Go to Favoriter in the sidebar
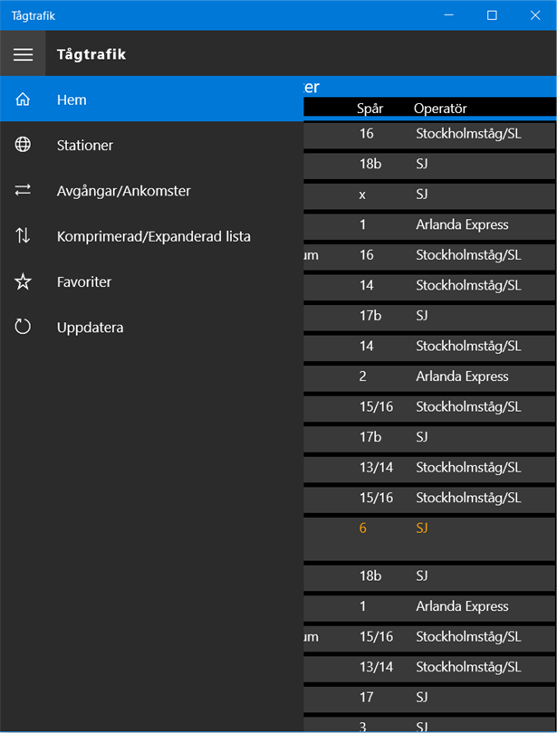The image size is (557, 733). [84, 282]
